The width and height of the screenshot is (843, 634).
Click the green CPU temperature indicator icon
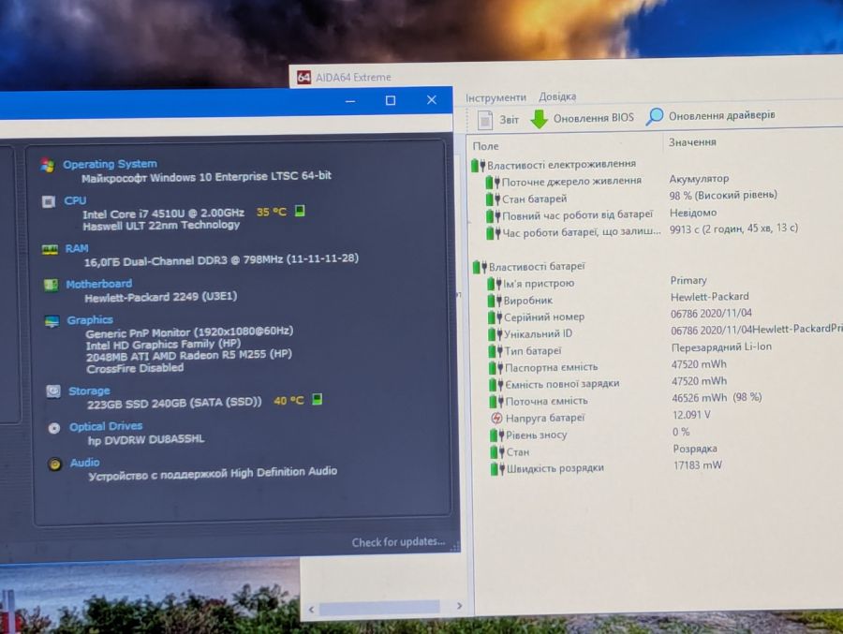(300, 211)
